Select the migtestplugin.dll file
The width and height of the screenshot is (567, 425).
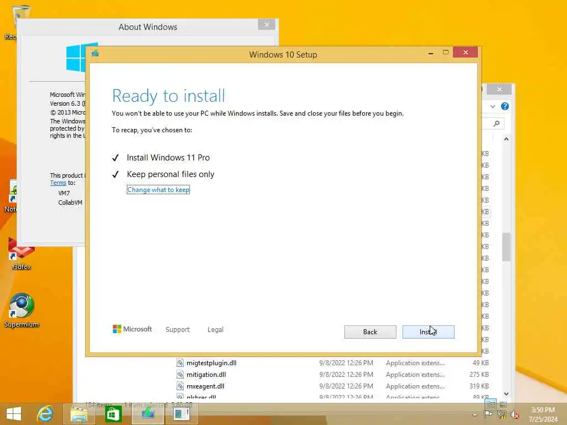(212, 363)
